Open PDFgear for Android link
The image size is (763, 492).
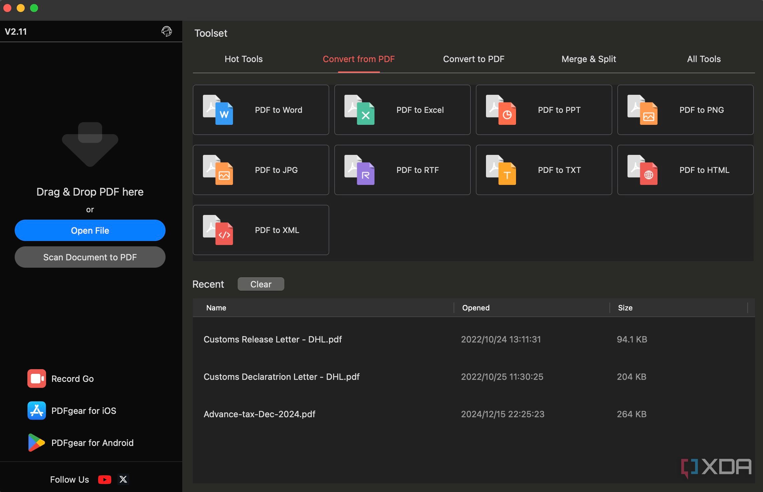coord(92,443)
